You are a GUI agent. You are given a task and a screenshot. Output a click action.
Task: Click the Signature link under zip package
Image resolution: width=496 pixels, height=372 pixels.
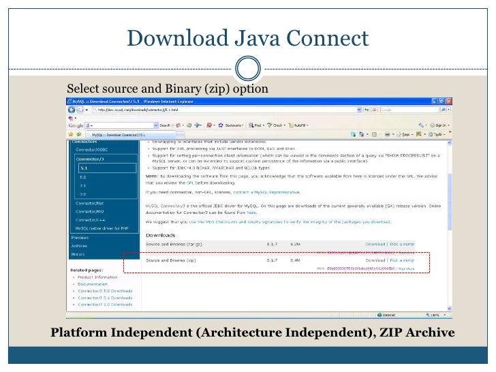coord(406,268)
